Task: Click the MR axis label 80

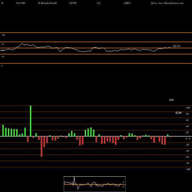Action: coord(187,114)
